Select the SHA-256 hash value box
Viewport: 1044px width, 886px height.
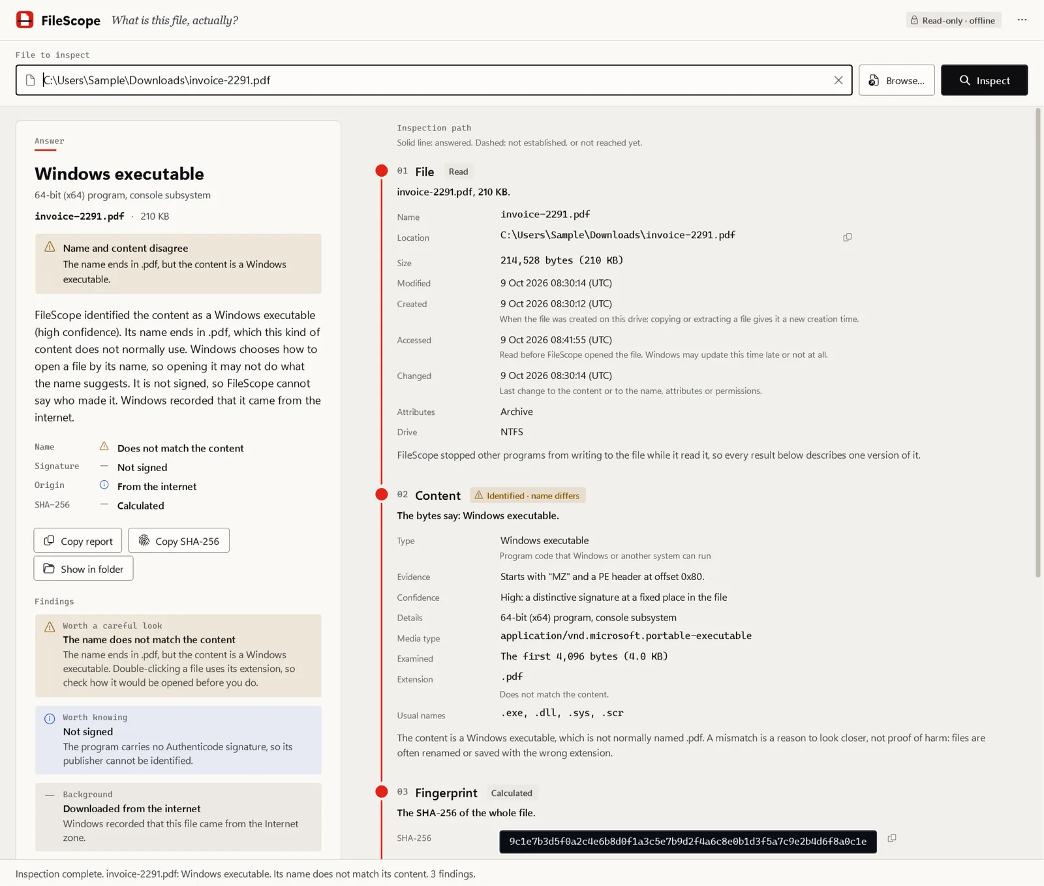688,842
